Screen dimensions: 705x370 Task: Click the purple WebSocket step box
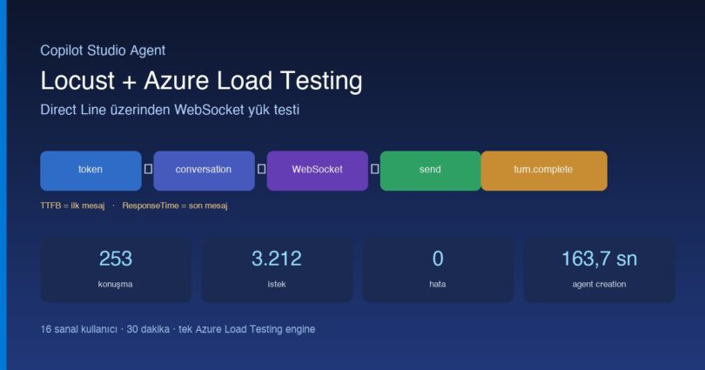click(x=318, y=171)
